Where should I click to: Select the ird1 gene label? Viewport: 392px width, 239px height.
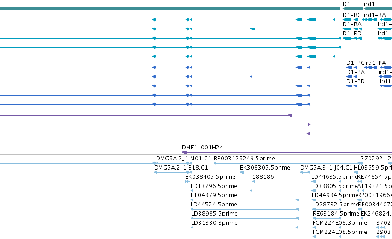[369, 4]
